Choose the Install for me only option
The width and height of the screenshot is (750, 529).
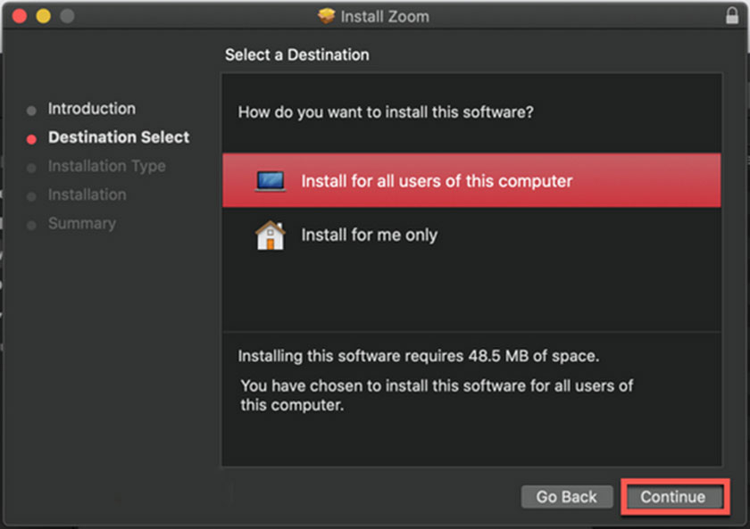click(x=369, y=236)
